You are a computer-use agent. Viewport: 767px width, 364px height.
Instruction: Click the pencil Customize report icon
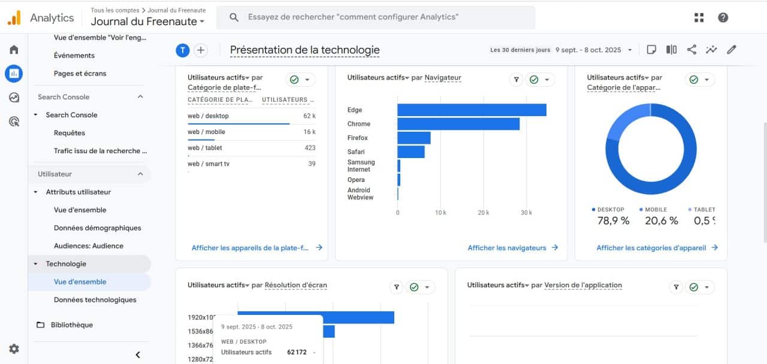tap(731, 50)
